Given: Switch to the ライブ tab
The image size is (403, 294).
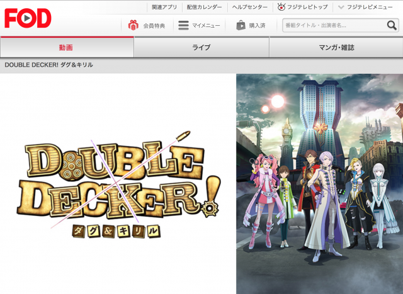Looking at the screenshot, I should tap(201, 47).
